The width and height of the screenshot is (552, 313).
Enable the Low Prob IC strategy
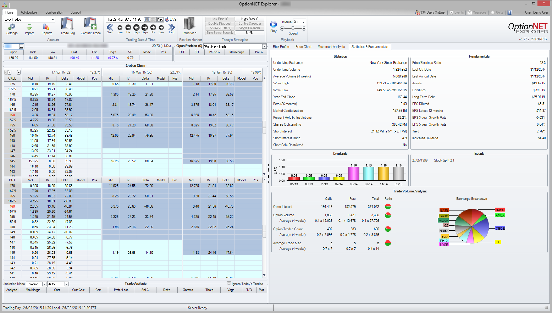coord(220,19)
